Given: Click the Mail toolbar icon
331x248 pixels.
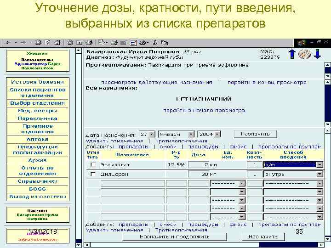Looking at the screenshot, I should [x=103, y=43].
